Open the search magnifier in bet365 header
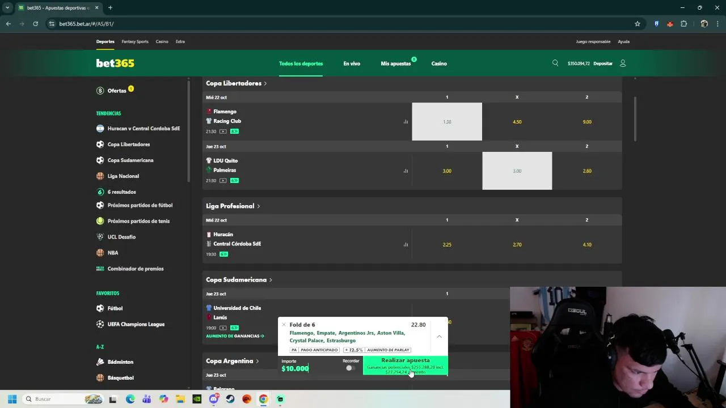The width and height of the screenshot is (726, 408). click(555, 63)
